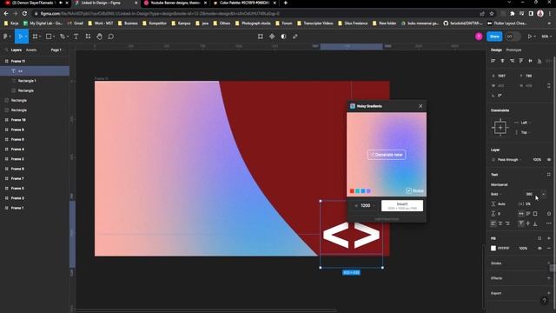Open the Pass through blend mode dropdown
This screenshot has width=556, height=313.
point(509,160)
